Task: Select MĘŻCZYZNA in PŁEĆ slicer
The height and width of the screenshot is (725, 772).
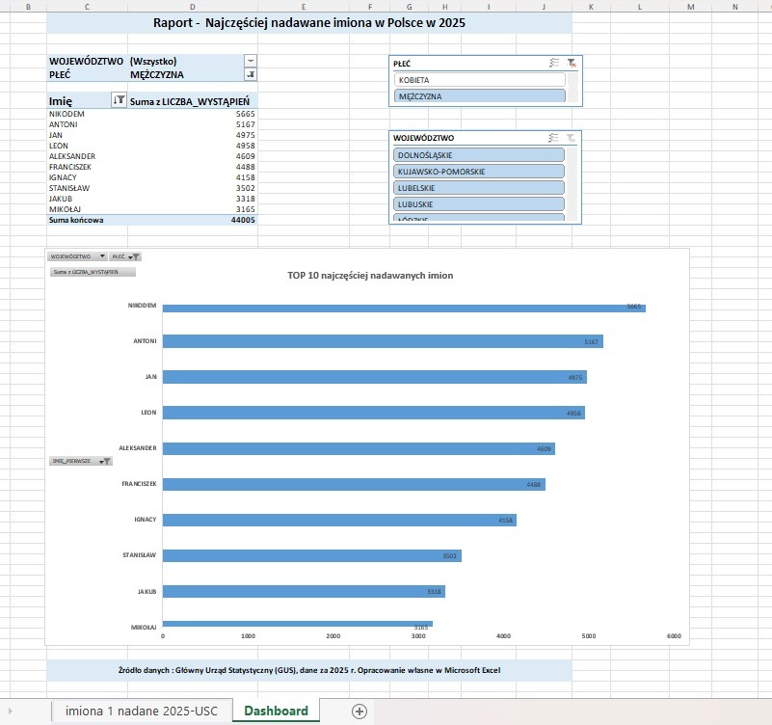Action: tap(480, 96)
